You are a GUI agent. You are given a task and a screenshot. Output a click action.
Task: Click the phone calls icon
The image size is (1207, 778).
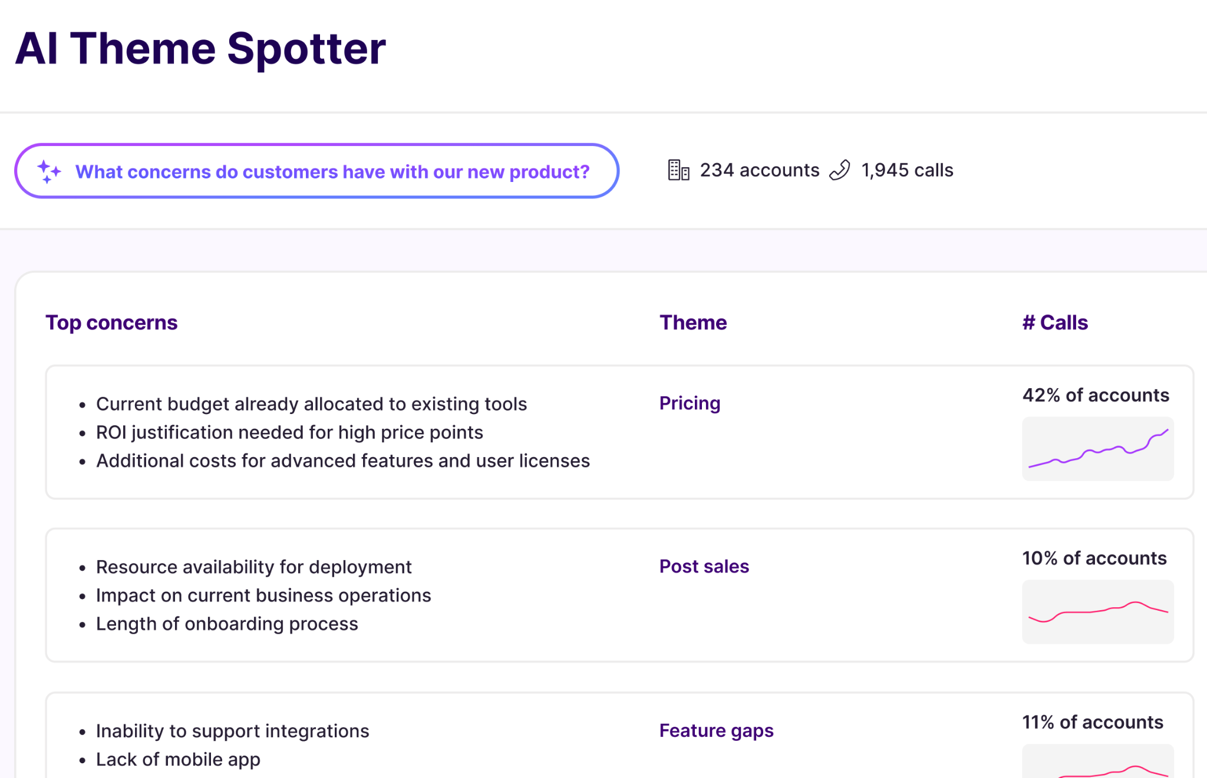[840, 170]
